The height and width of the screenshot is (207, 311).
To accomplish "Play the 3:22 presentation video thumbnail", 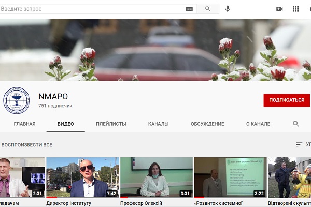I will click(230, 178).
